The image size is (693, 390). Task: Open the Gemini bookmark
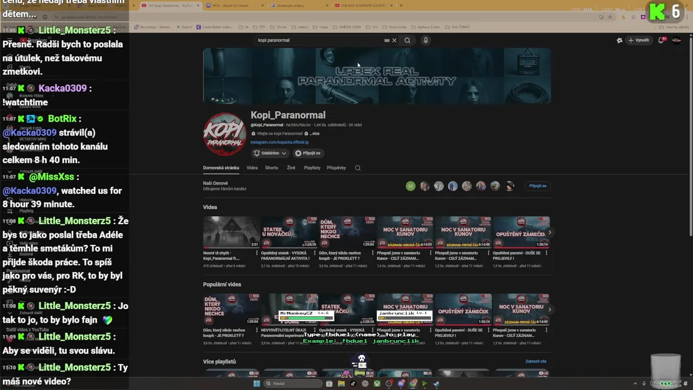pyautogui.click(x=185, y=27)
